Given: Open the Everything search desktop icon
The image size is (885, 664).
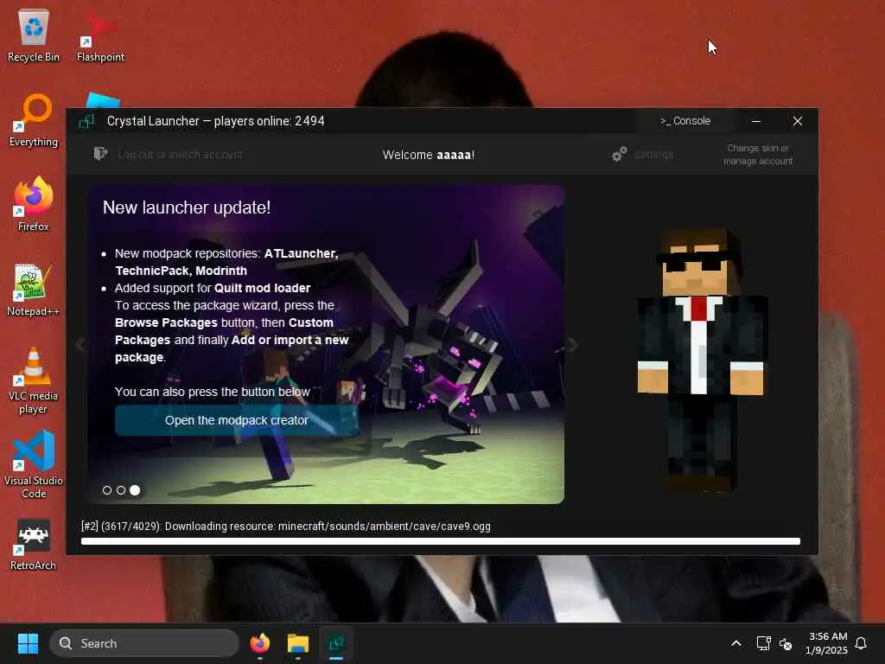Looking at the screenshot, I should pyautogui.click(x=34, y=119).
